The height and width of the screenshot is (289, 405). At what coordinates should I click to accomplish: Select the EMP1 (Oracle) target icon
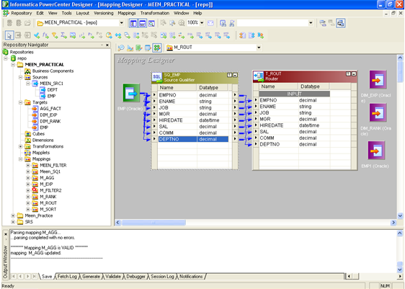click(376, 151)
